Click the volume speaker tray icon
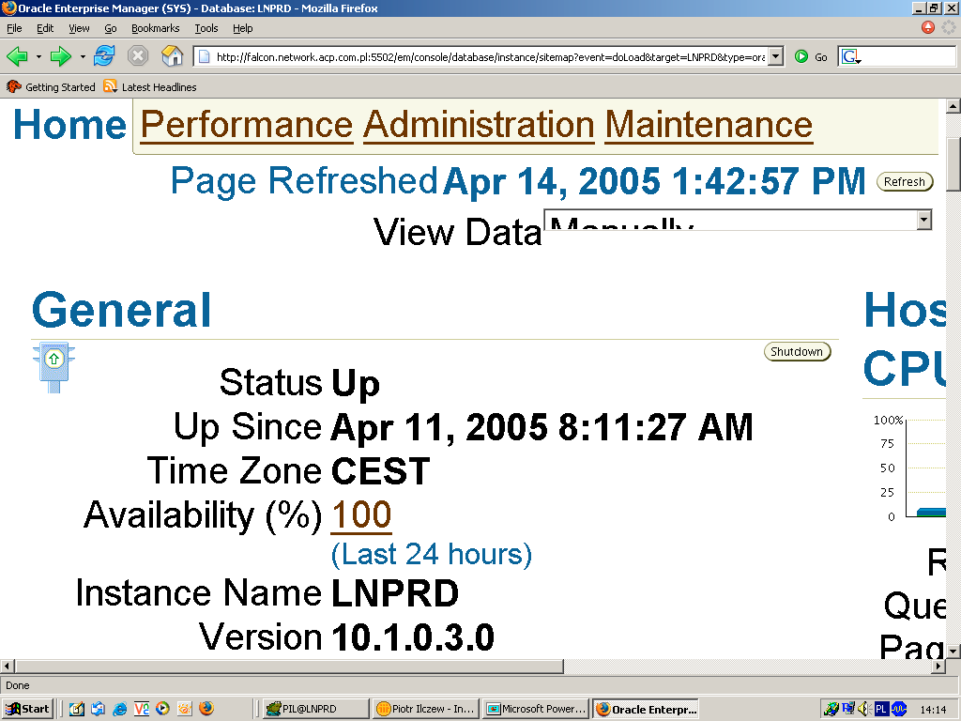 864,709
